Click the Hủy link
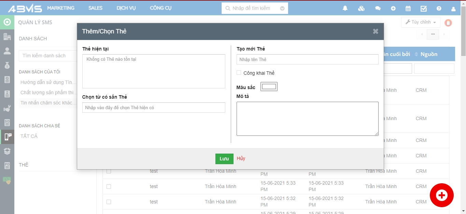This screenshot has width=466, height=214. pos(241,158)
